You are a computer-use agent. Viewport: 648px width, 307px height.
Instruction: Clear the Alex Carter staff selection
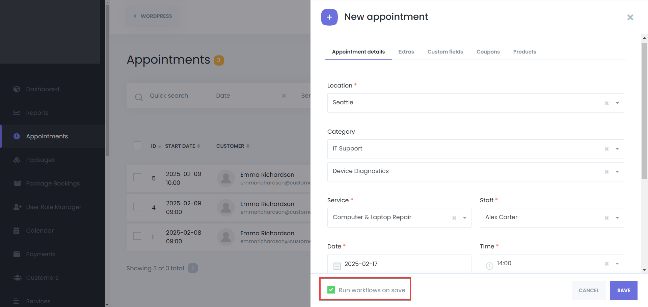606,218
